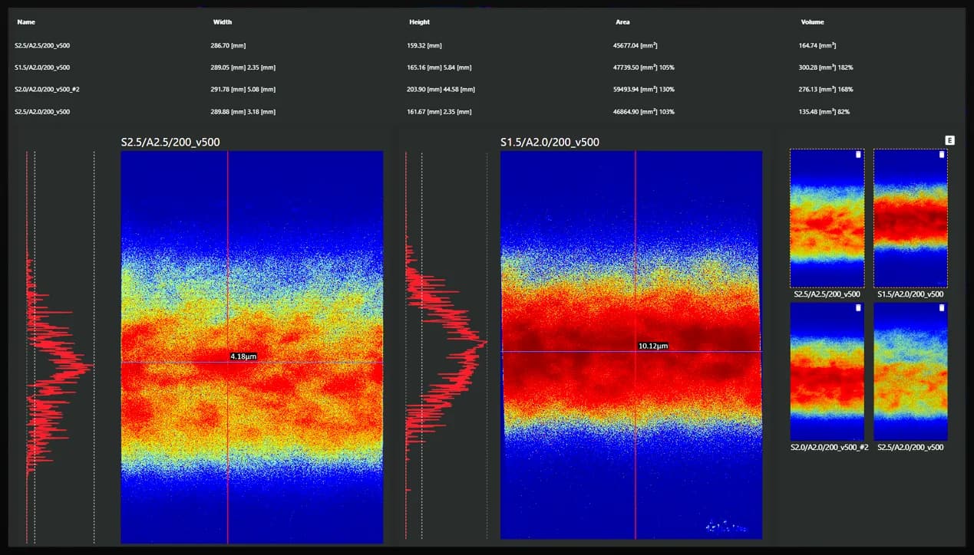The width and height of the screenshot is (974, 555).
Task: Click the S1.5/A2.0/200_v500 title above the right heatmap
Action: click(x=550, y=142)
